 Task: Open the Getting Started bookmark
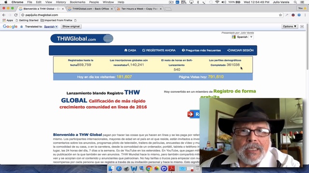tap(27, 20)
